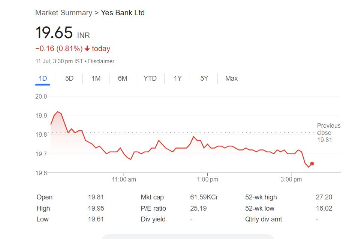The image size is (364, 239).
Task: Open the Disclaimer link
Action: 101,61
